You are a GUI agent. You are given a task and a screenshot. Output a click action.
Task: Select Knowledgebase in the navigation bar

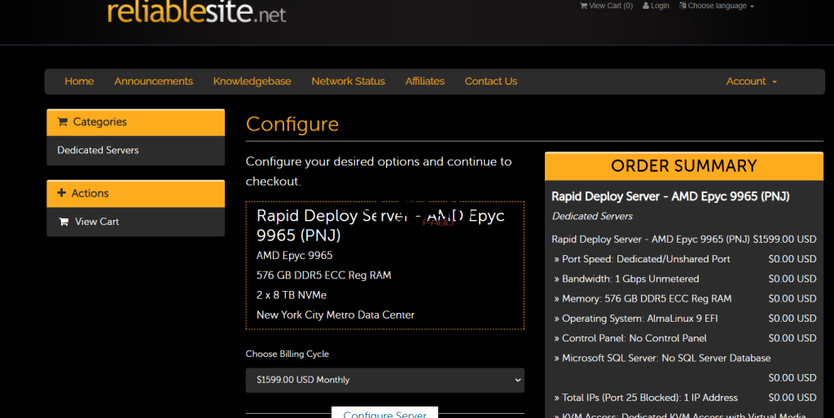(252, 81)
